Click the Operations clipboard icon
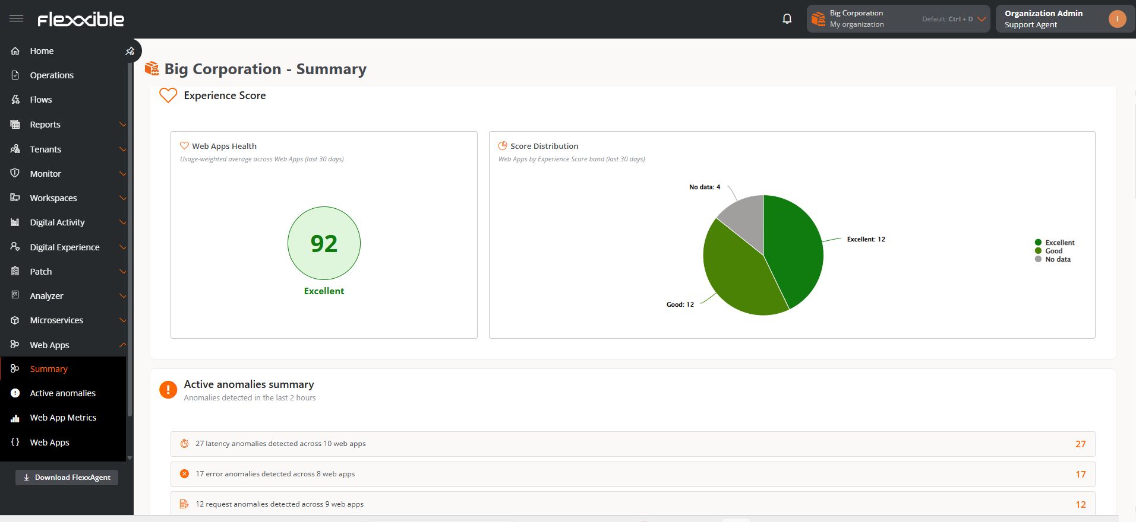This screenshot has height=522, width=1136. pos(15,75)
